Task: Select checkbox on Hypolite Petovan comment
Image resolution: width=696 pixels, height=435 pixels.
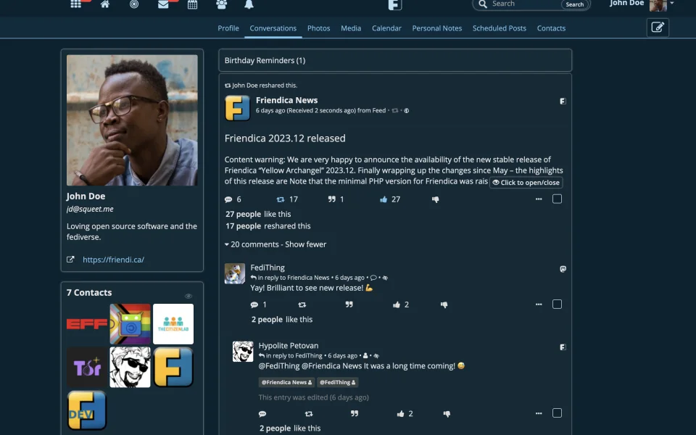Action: point(557,413)
